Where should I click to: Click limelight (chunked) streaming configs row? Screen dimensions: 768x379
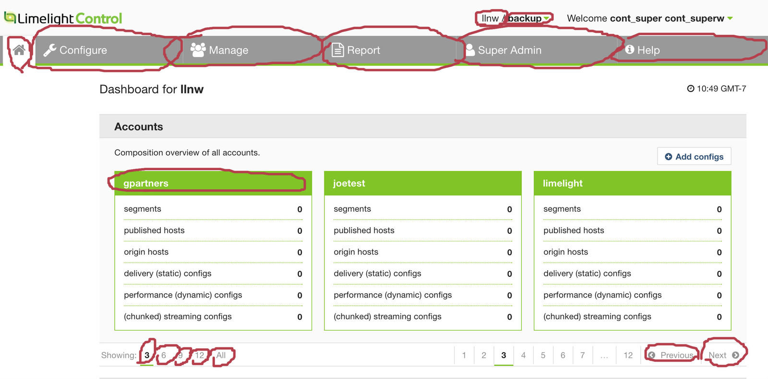point(633,317)
